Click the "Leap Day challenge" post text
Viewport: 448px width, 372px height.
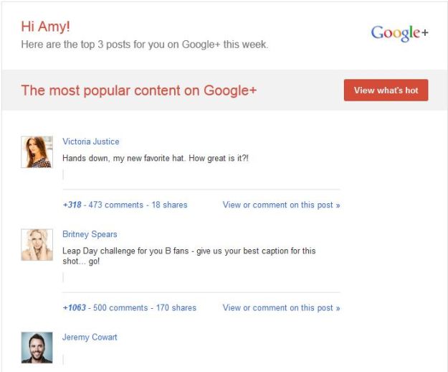189,256
